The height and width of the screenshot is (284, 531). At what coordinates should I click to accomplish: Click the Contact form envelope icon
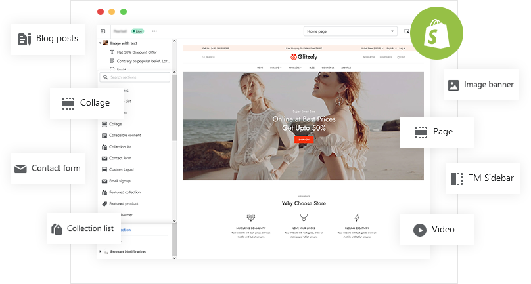pos(20,169)
